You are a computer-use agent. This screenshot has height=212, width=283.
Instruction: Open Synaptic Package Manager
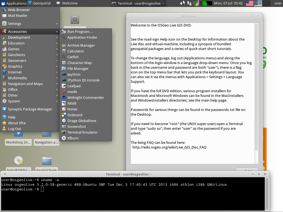click(30, 109)
